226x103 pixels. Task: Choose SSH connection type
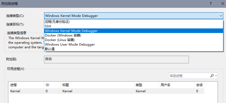(x=134, y=26)
